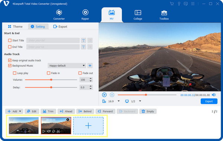Click the Start Title text field
Screen dimensions: 223x141
pos(53,40)
